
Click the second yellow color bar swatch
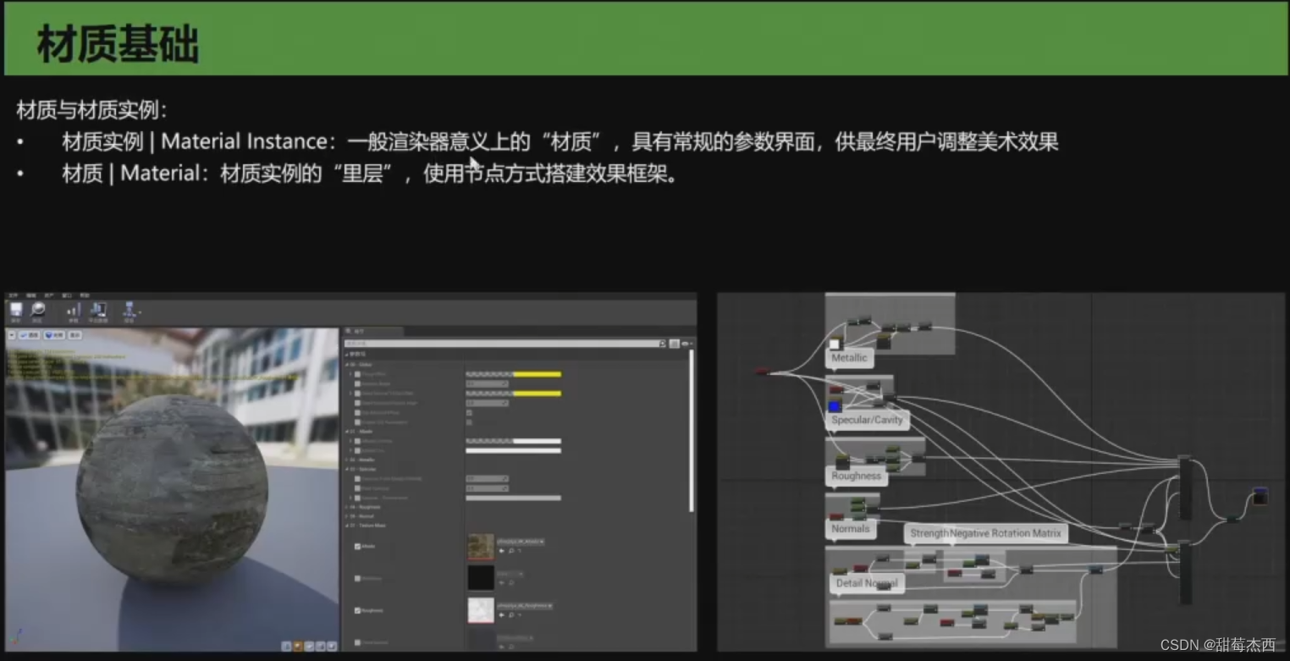[514, 394]
